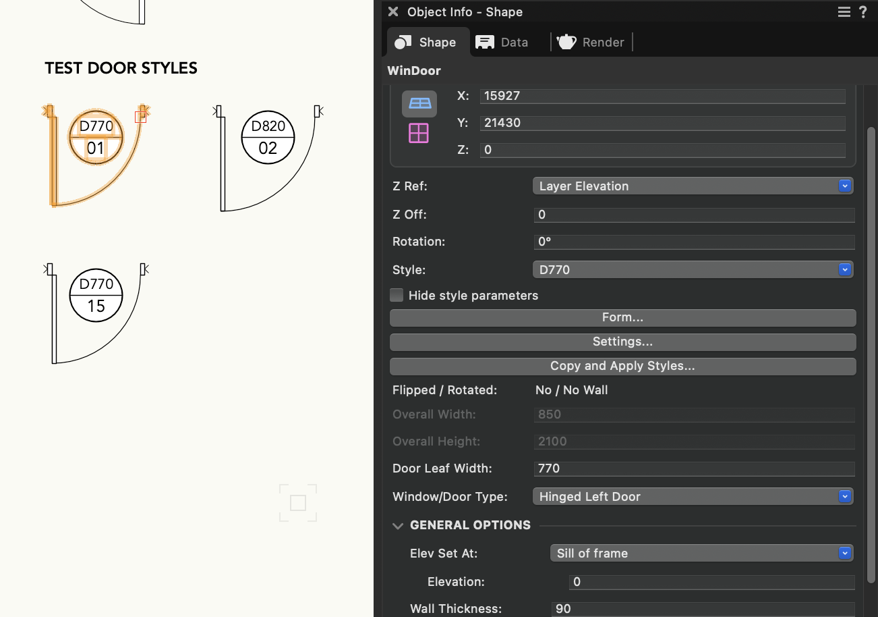Open the Style dropdown showing D770

click(693, 270)
